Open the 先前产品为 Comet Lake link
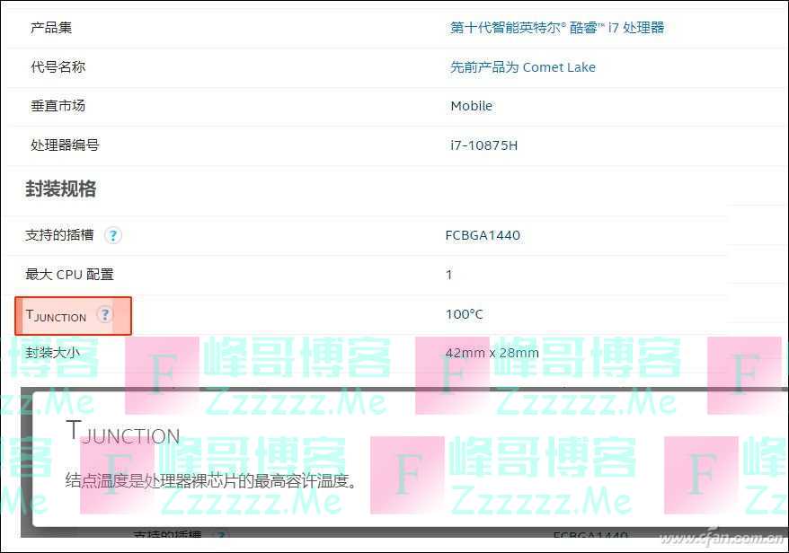 point(522,67)
